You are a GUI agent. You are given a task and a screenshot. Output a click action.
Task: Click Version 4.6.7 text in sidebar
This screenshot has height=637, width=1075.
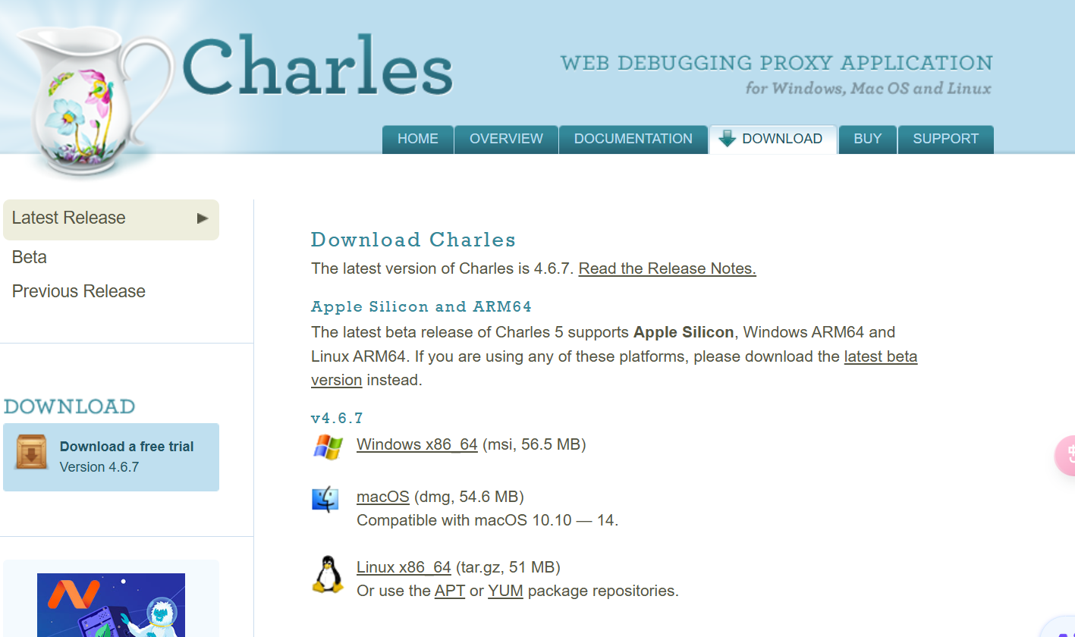[x=99, y=467]
